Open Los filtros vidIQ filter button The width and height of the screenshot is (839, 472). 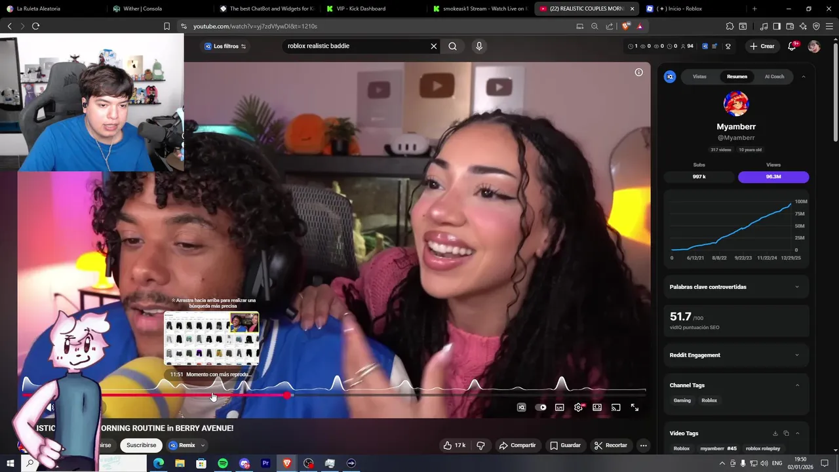pos(225,46)
